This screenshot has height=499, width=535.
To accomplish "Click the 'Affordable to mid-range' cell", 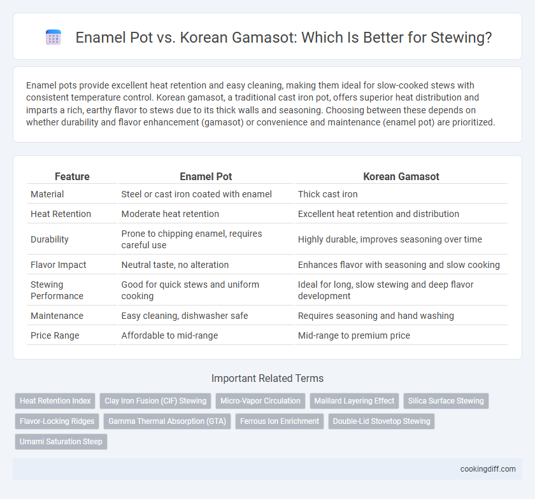I will coord(206,335).
